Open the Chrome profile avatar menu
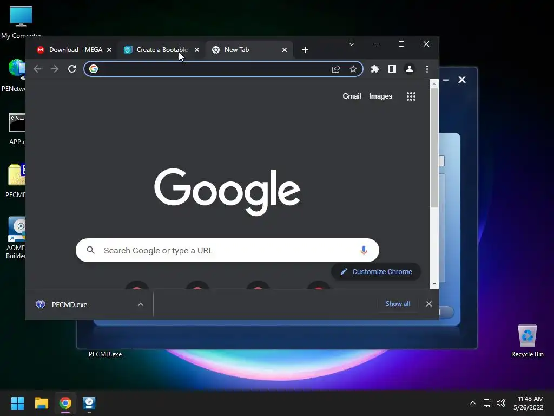 tap(410, 69)
